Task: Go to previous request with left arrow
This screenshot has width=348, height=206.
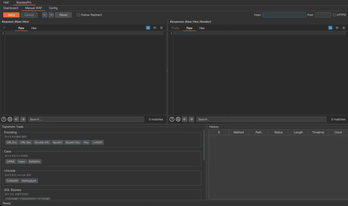Action: (x=45, y=15)
